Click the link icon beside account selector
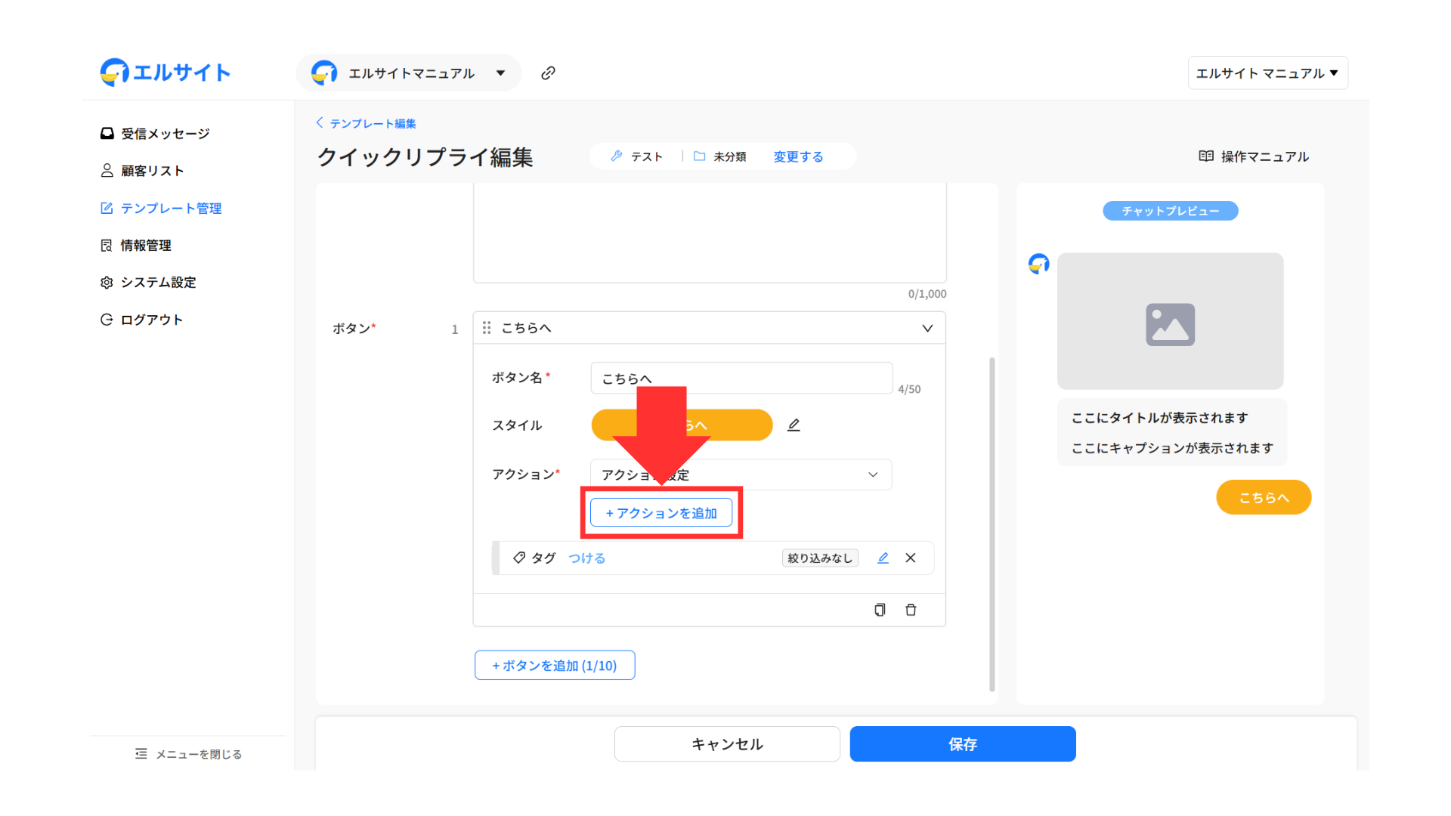The width and height of the screenshot is (1451, 816). click(548, 73)
